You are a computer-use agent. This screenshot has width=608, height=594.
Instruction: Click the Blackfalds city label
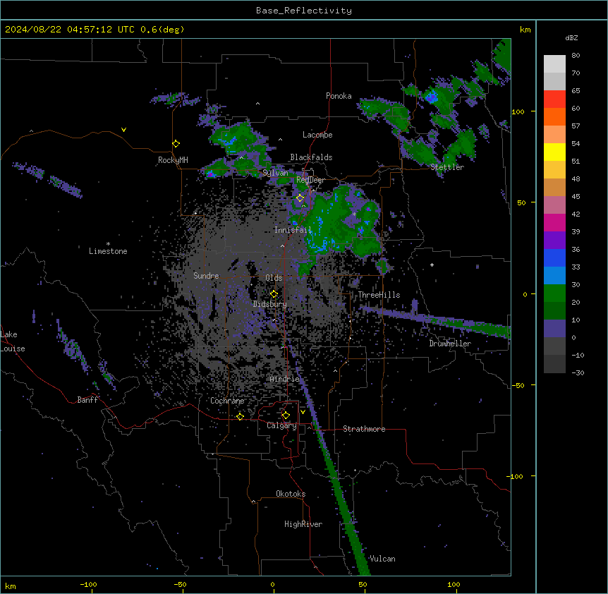[x=311, y=157]
